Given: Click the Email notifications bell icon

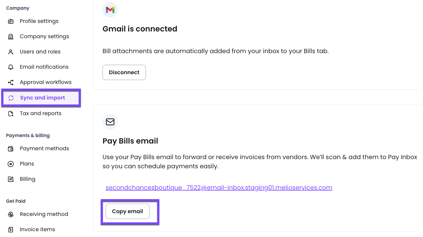Looking at the screenshot, I should 11,67.
